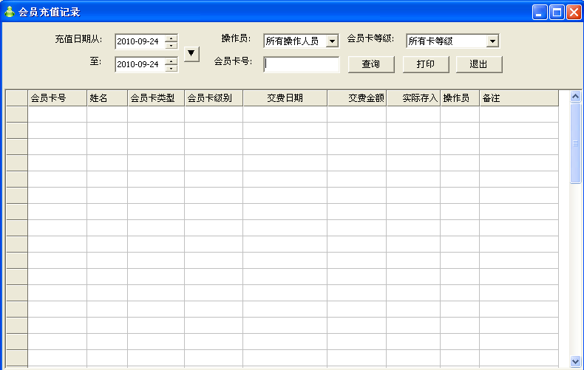Decrease the start date using down spinner
Viewport: 584px width, 370px height.
click(x=172, y=45)
